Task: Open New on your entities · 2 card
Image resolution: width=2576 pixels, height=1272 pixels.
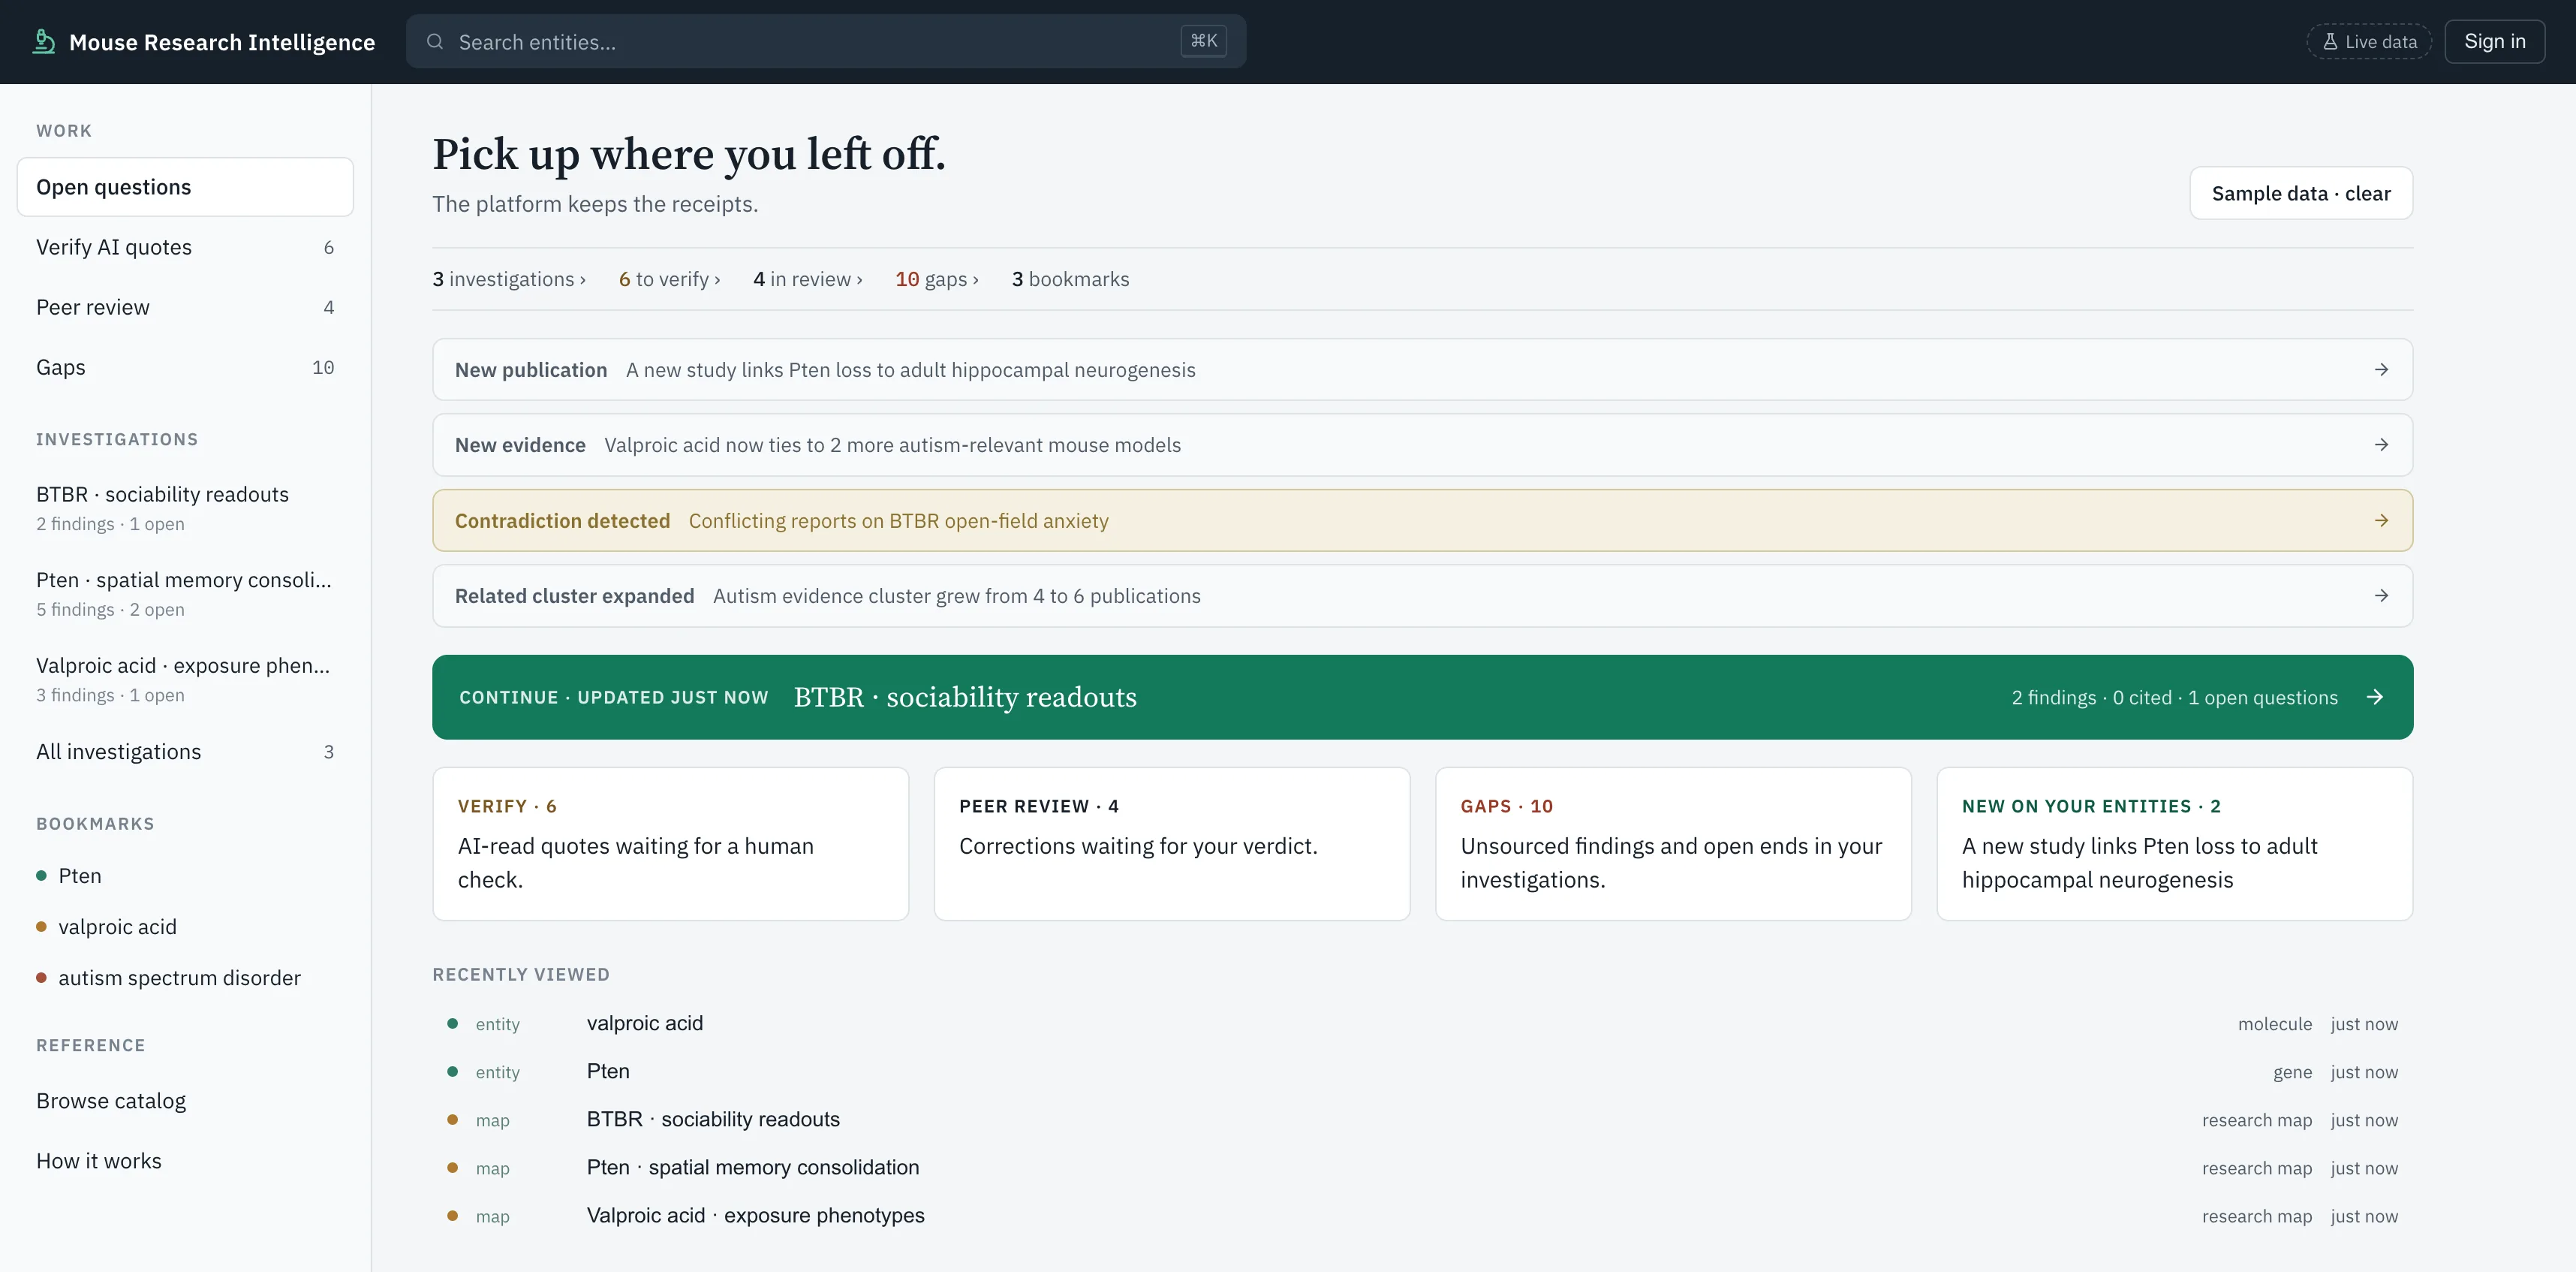Action: [2175, 844]
